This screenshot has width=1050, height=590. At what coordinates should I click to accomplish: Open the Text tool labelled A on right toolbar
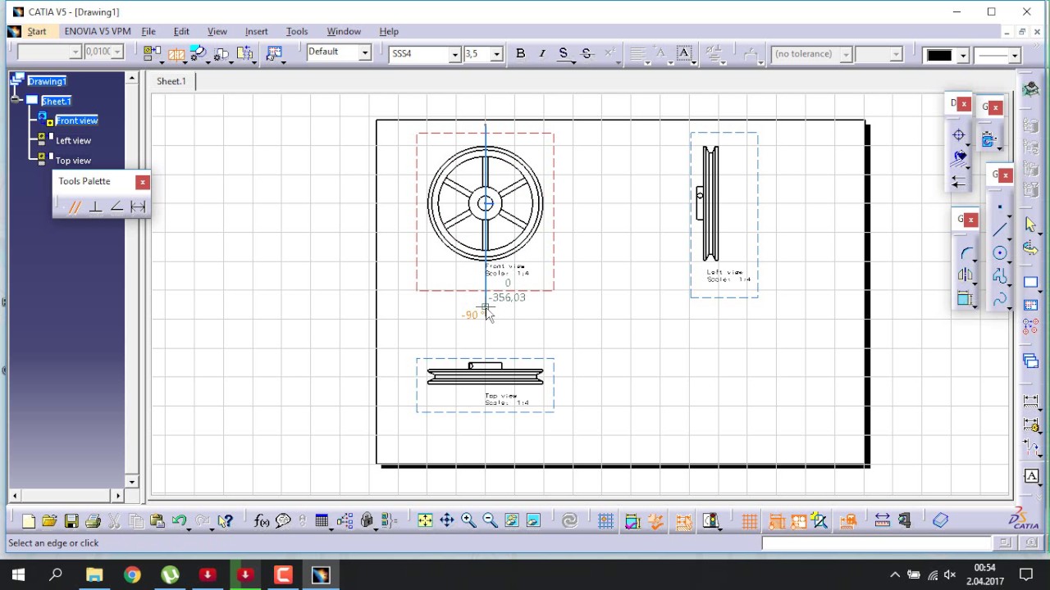tap(1031, 476)
